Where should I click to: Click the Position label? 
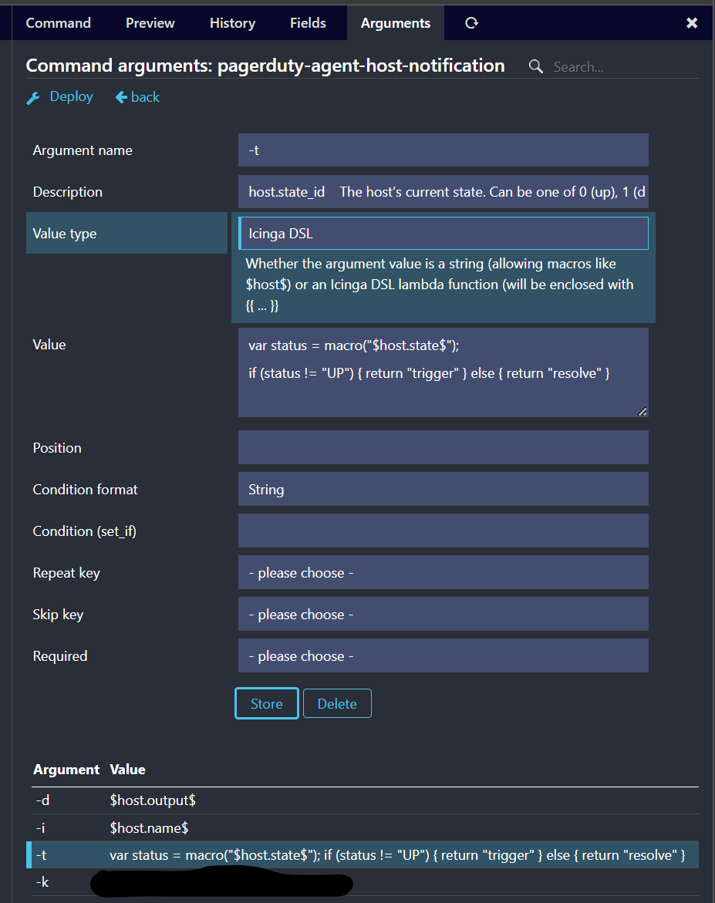coord(57,448)
